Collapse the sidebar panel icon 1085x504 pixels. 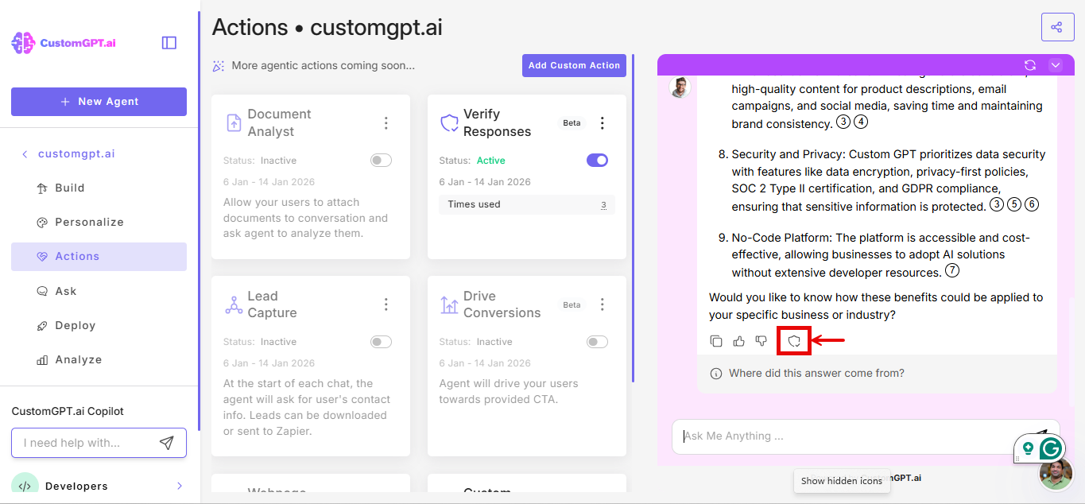point(169,43)
